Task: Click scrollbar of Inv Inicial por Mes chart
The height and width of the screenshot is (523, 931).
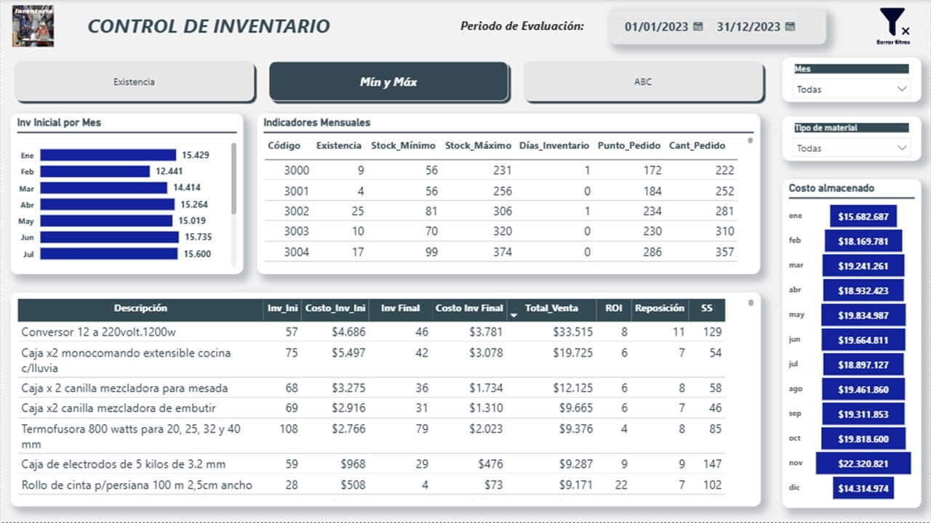Action: coord(233,179)
